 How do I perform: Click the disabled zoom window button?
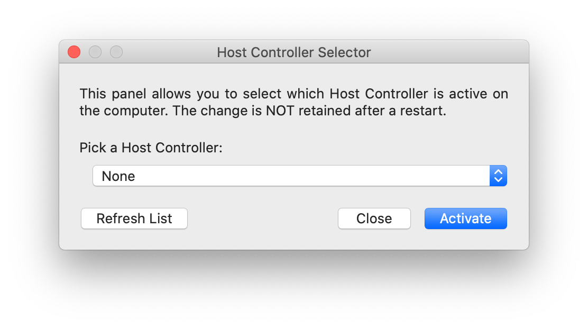point(116,52)
